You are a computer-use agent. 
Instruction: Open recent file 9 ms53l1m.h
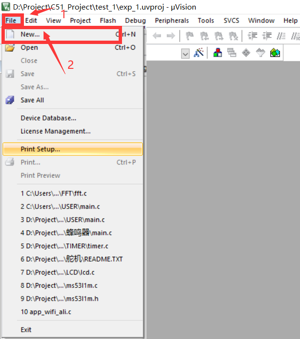tap(73, 299)
